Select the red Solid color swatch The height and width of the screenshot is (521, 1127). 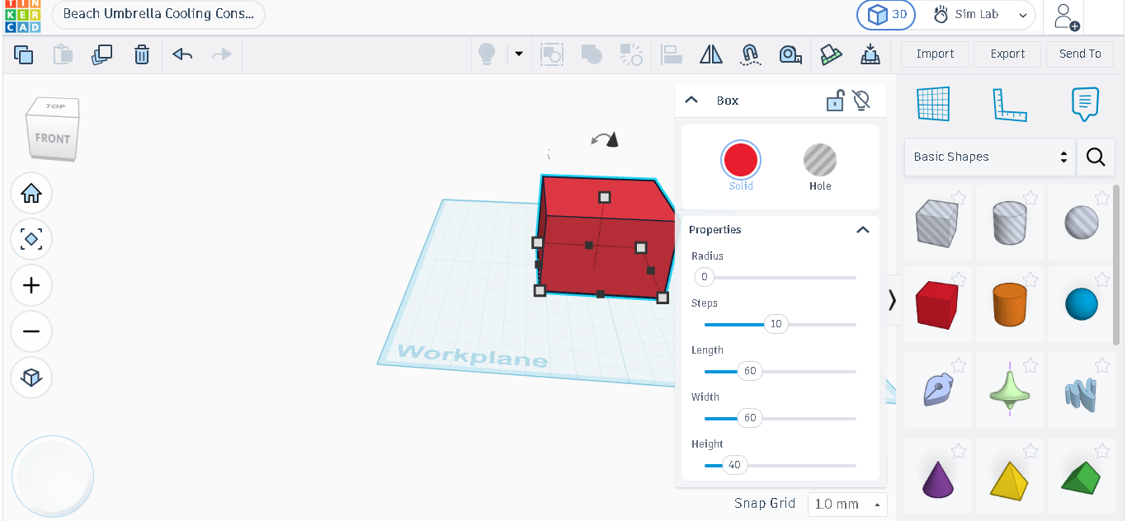coord(741,159)
